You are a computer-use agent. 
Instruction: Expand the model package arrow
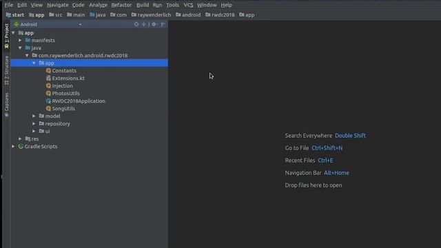(x=34, y=116)
